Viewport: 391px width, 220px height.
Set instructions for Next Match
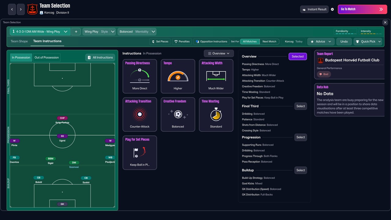pos(269,42)
